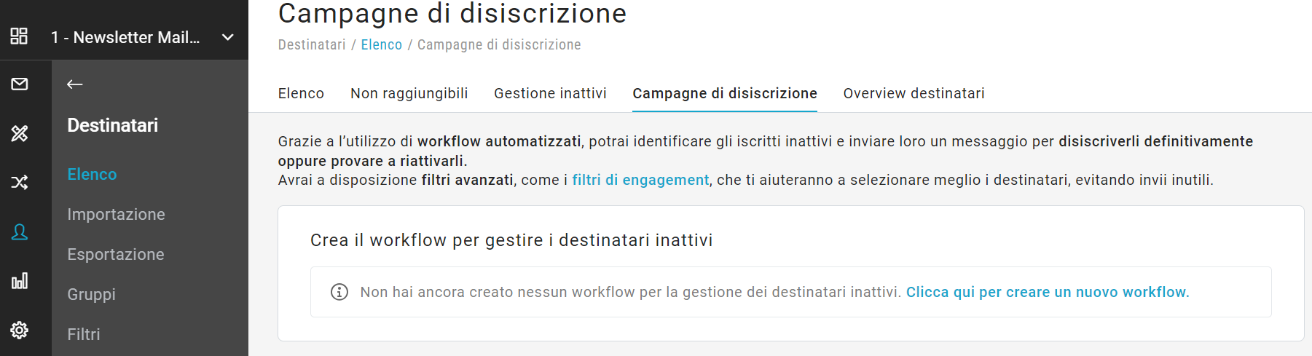Open Gruppi in the sidebar menu

tap(91, 294)
